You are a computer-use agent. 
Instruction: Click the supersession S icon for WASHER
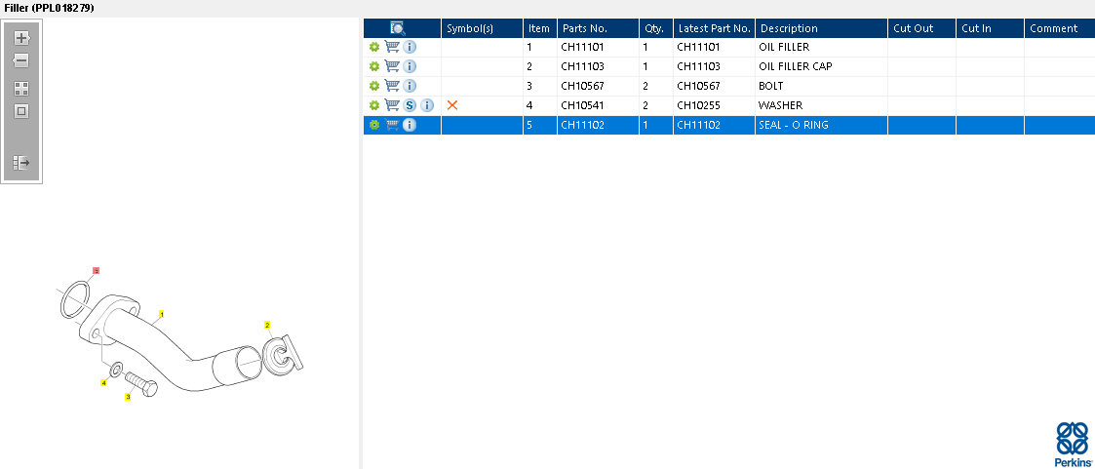tap(411, 105)
